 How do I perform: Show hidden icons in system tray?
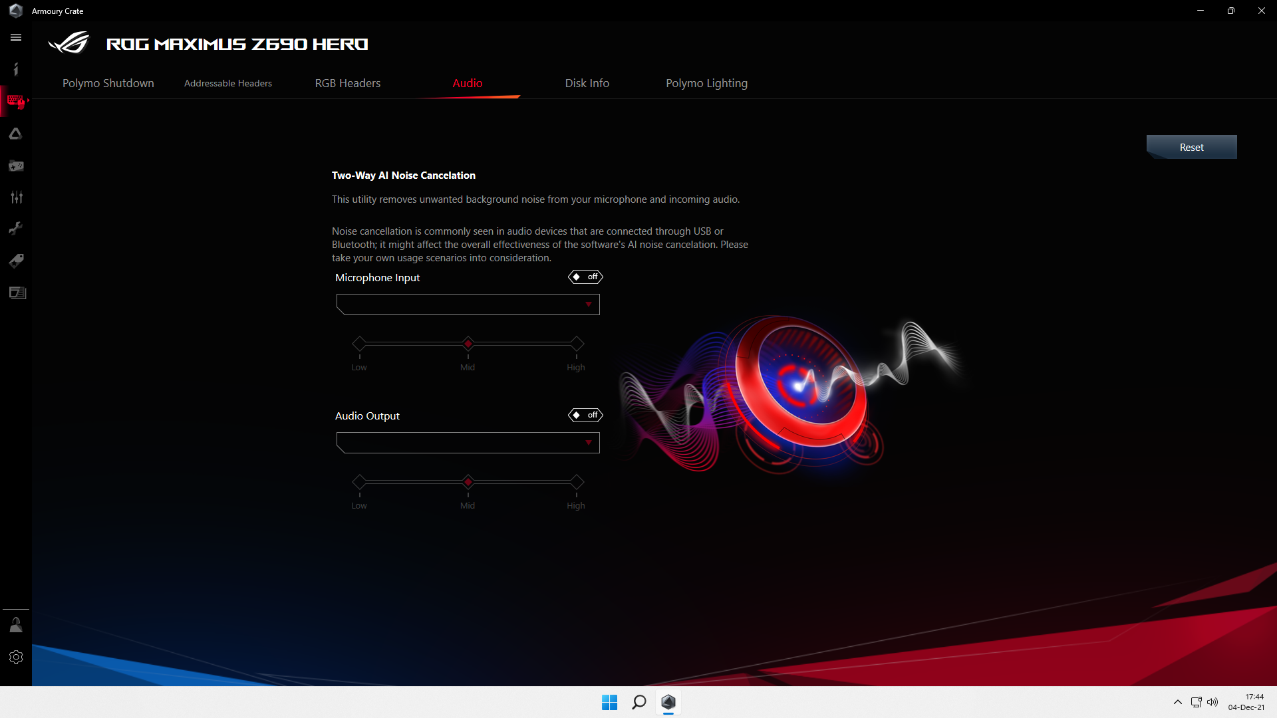click(1177, 702)
